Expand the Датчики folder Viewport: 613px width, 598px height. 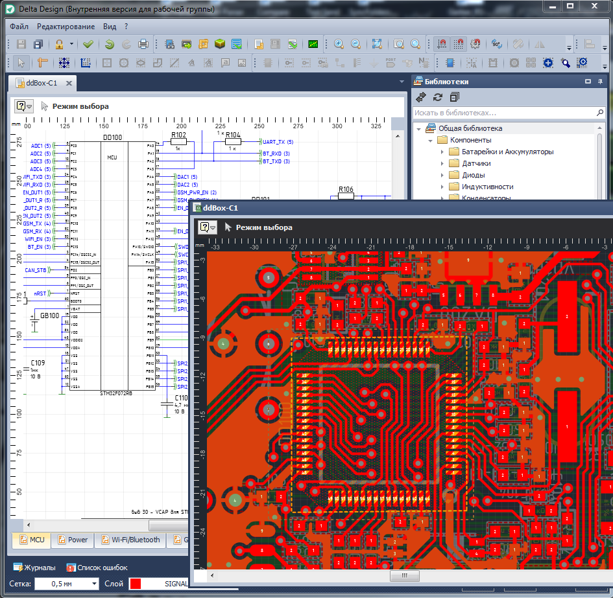(x=442, y=163)
